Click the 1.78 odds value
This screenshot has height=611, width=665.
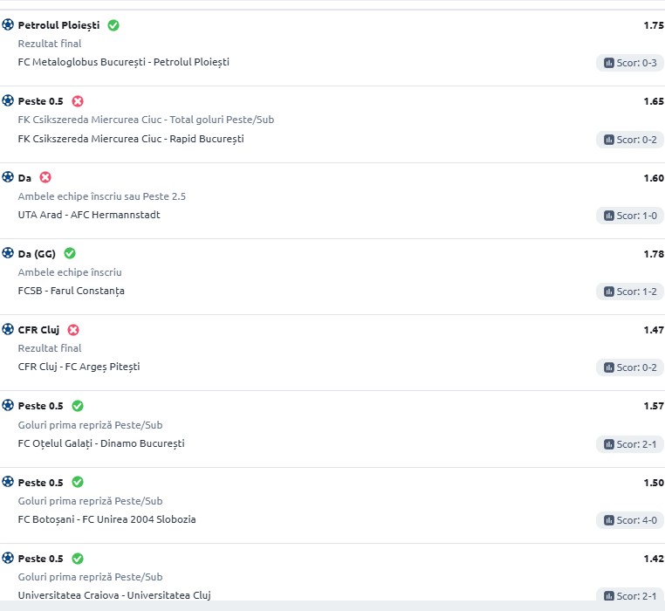click(654, 254)
